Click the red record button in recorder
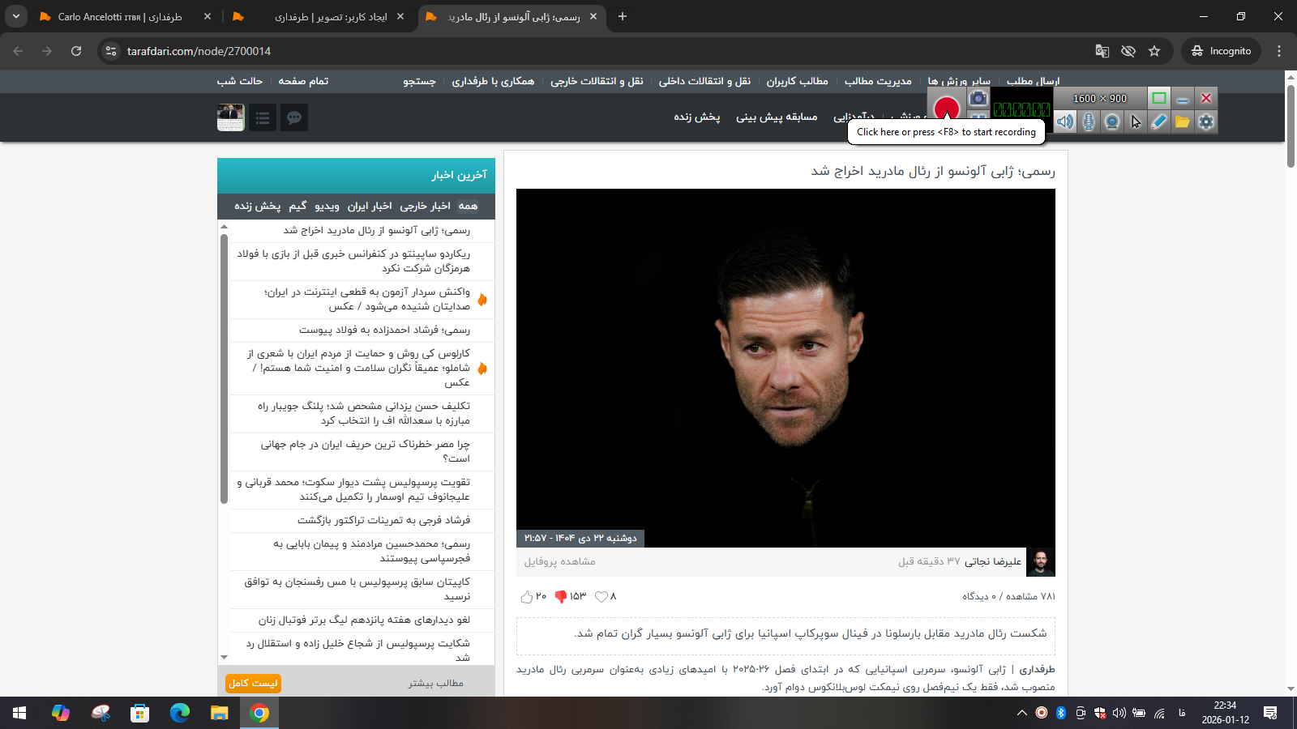The width and height of the screenshot is (1297, 729). [x=946, y=109]
